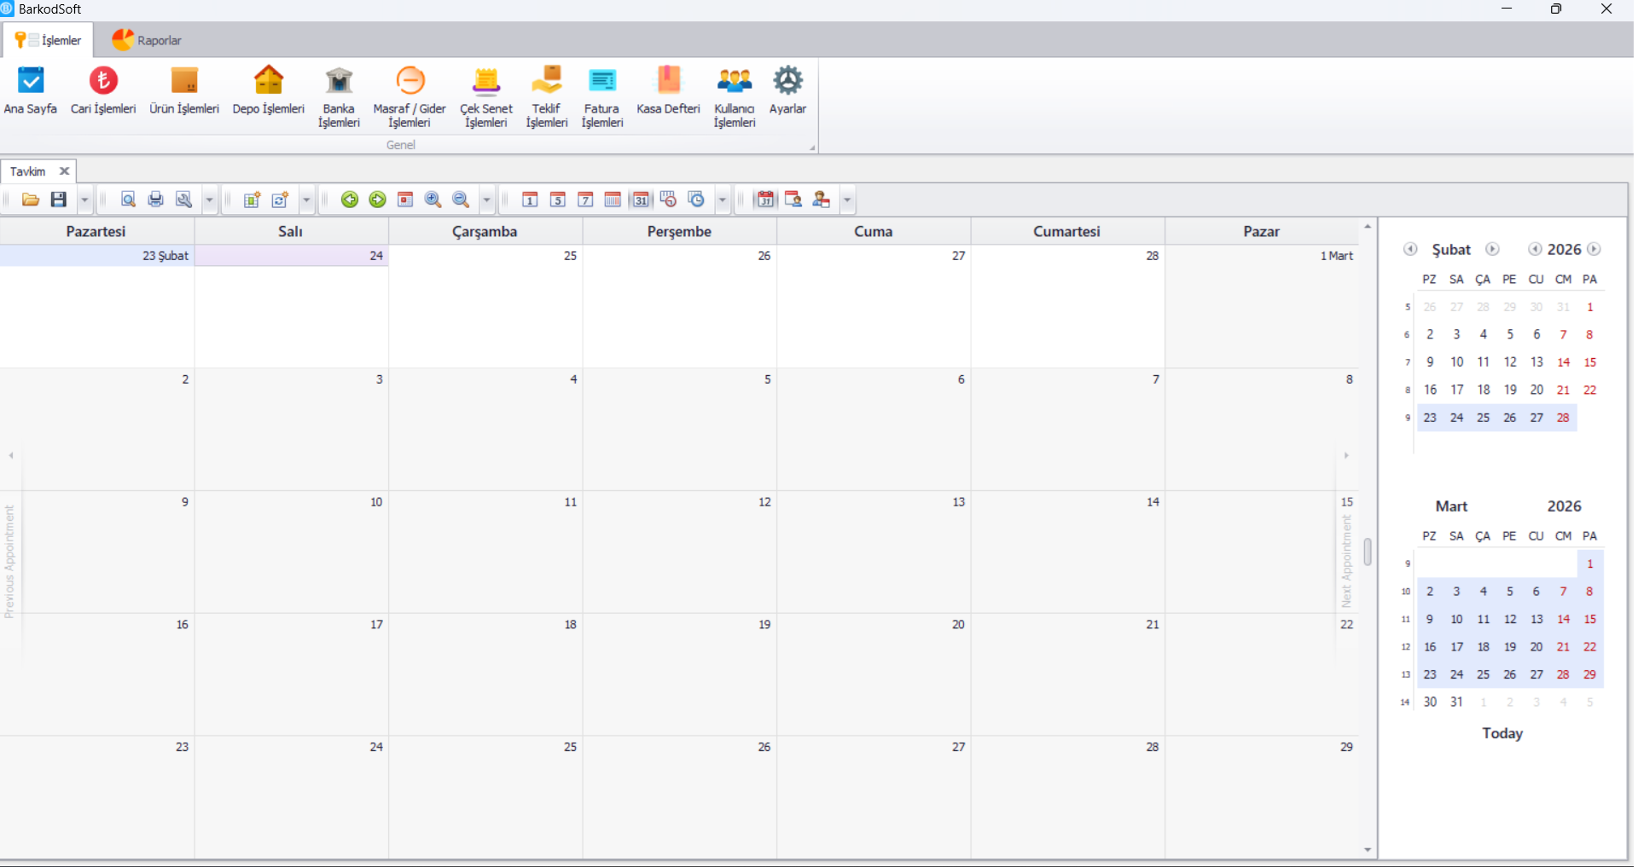This screenshot has height=867, width=1638.
Task: Switch to the month view icon
Action: (x=641, y=199)
